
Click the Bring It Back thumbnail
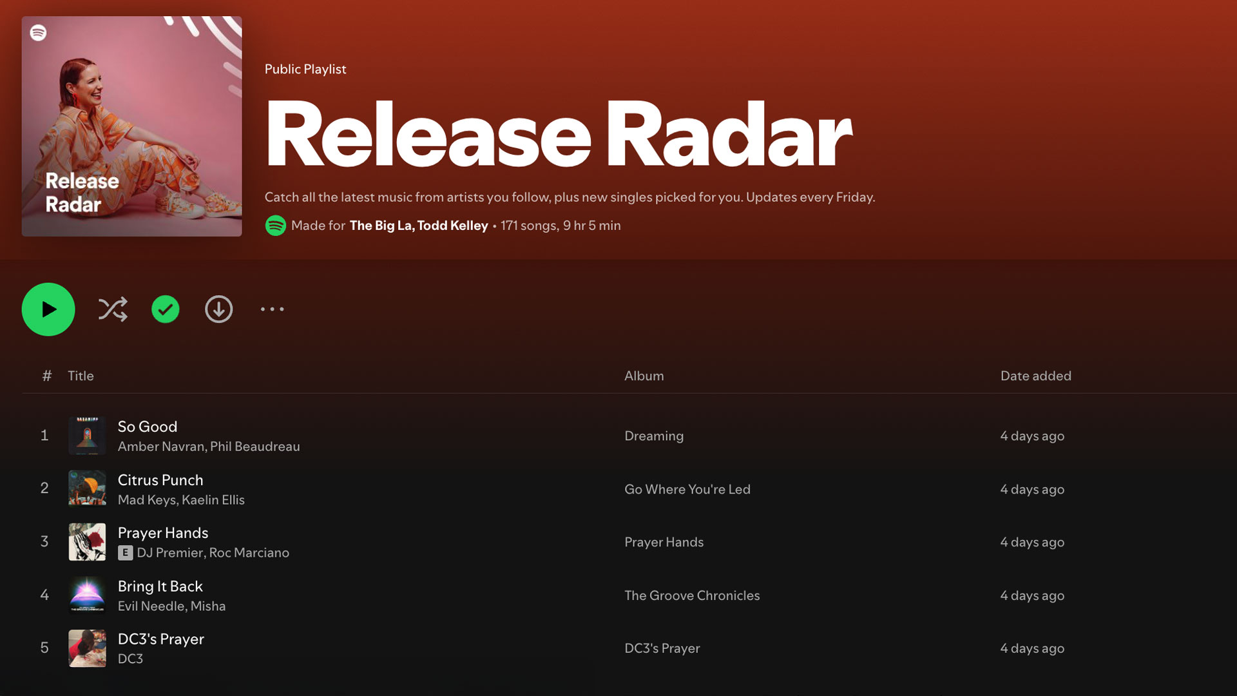pyautogui.click(x=87, y=595)
